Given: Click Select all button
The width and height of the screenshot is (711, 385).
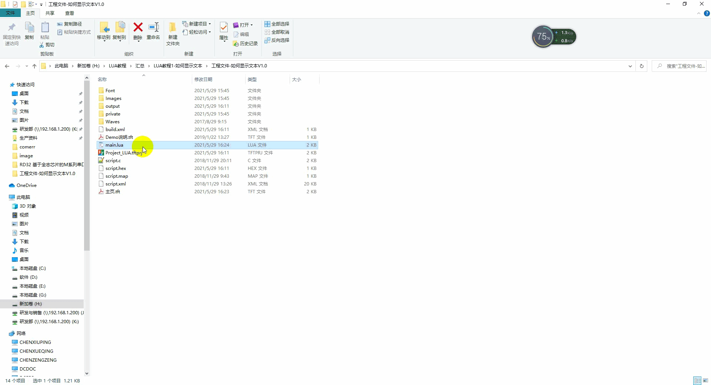Looking at the screenshot, I should 277,24.
